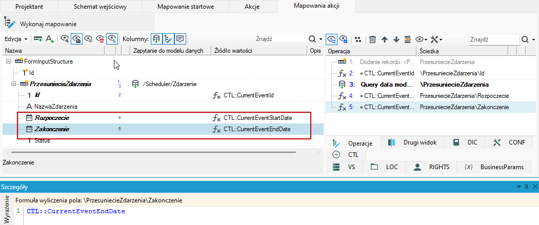Select the FormInputStructure tree item
Image resolution: width=539 pixels, height=225 pixels.
tap(49, 62)
